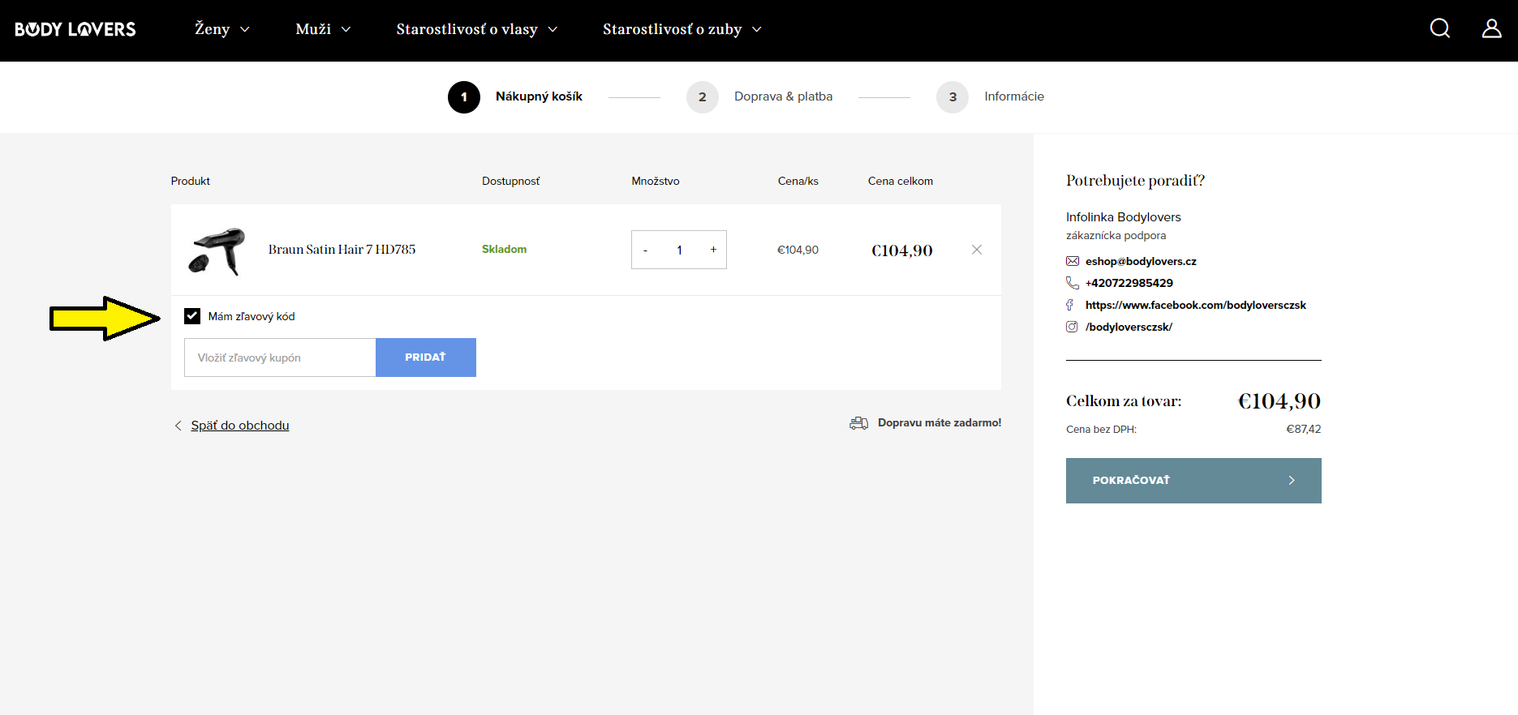Click the Instagram icon
The width and height of the screenshot is (1518, 715).
pyautogui.click(x=1072, y=327)
